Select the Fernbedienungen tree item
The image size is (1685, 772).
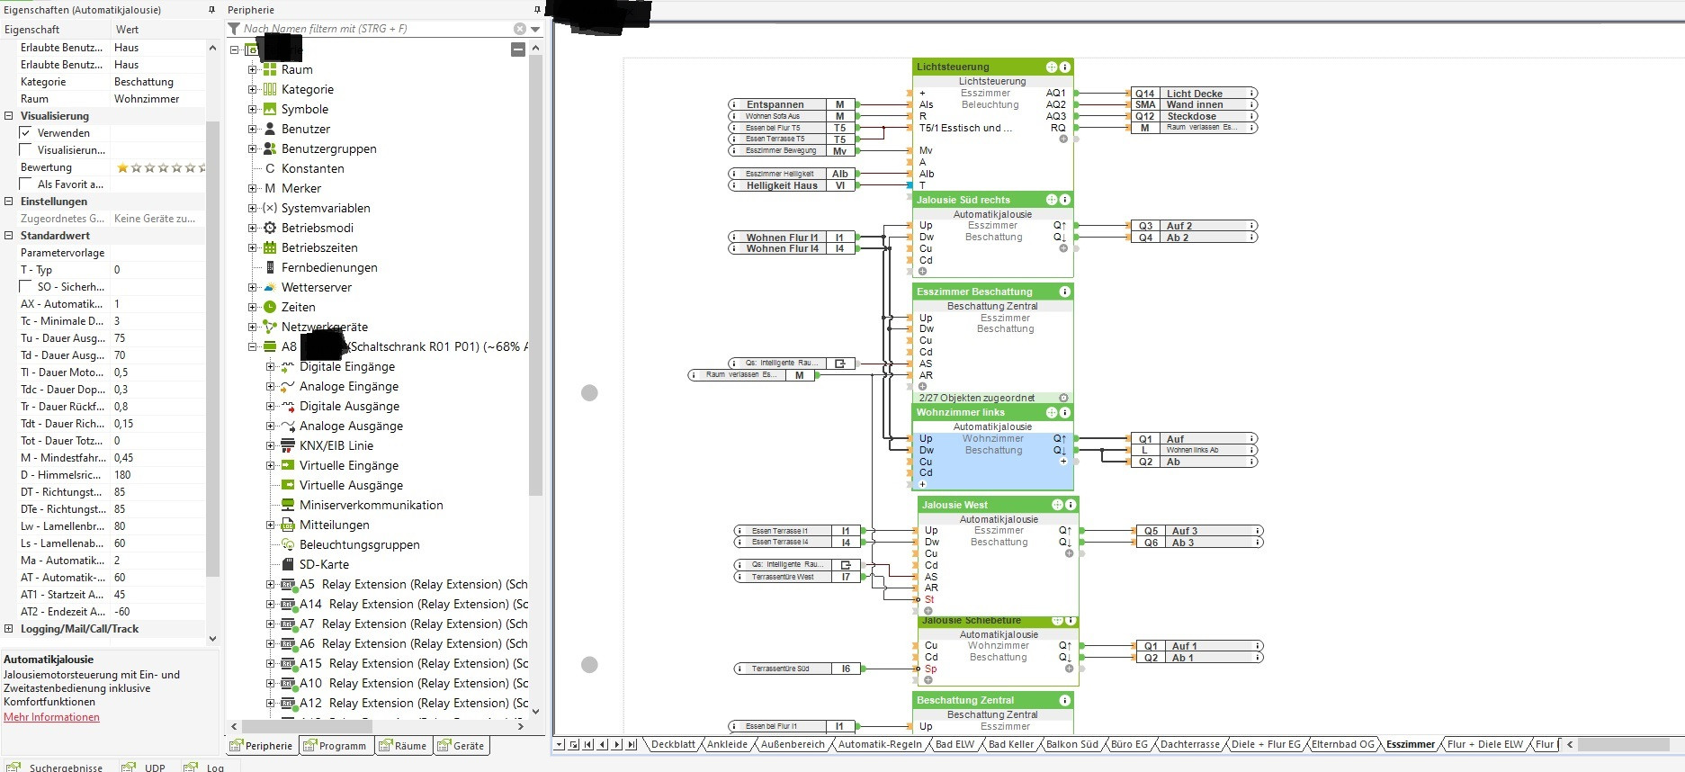click(329, 267)
